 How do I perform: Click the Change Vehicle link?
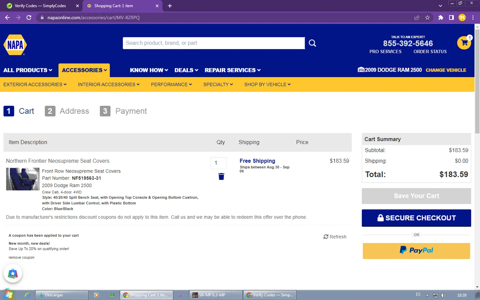[x=446, y=70]
